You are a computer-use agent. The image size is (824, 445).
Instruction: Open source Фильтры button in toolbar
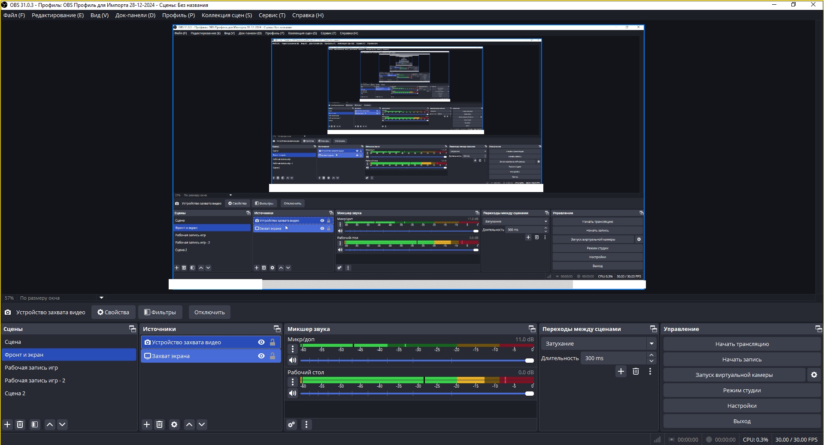pyautogui.click(x=160, y=312)
